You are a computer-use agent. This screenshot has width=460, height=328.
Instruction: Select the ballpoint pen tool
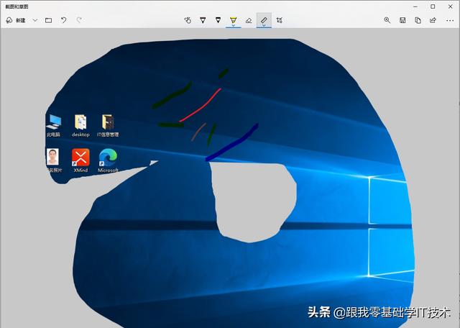[x=203, y=20]
